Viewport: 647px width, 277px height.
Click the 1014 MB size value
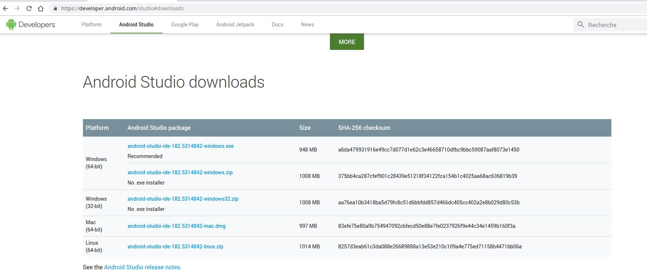coord(309,247)
